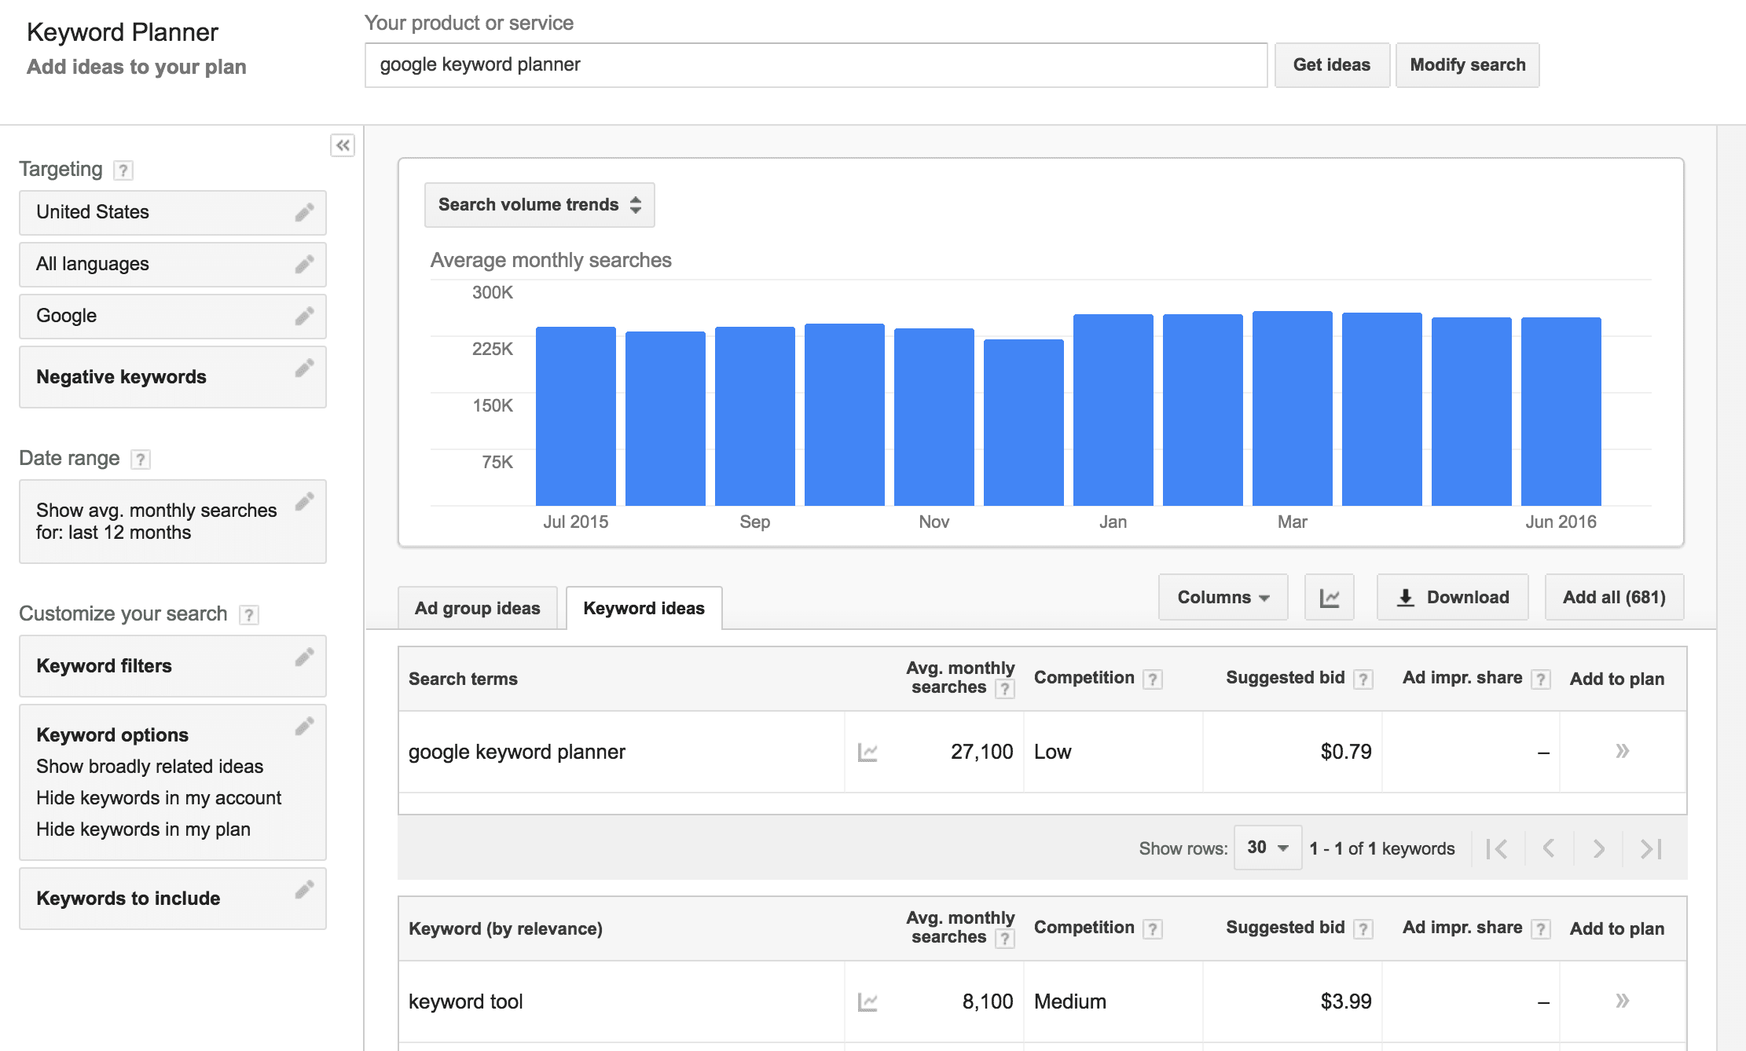Screen dimensions: 1746x1051
Task: Select the Keyword ideas tab
Action: point(644,609)
